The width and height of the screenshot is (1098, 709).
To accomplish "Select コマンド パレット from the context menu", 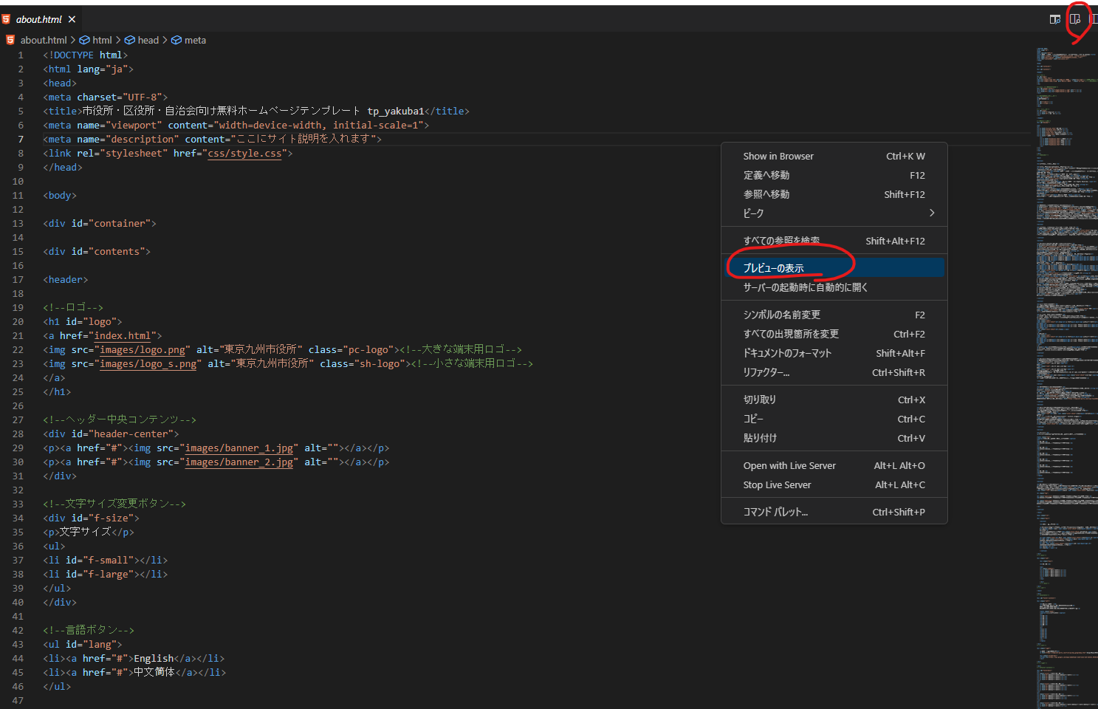I will (773, 511).
